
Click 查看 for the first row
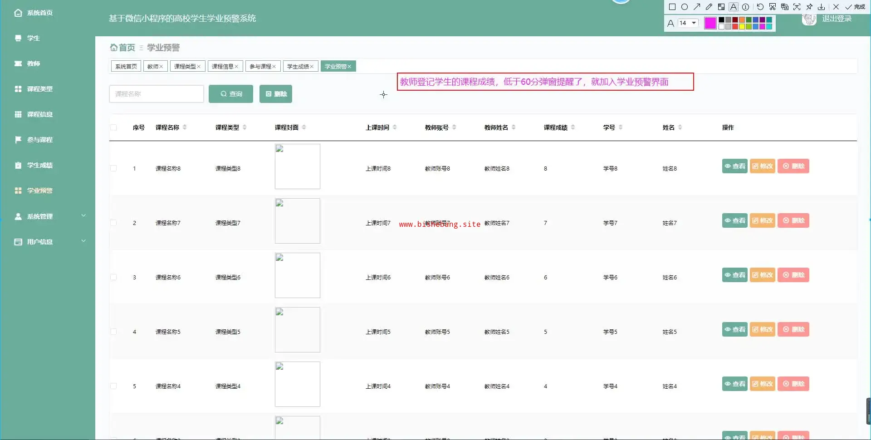[x=734, y=166]
